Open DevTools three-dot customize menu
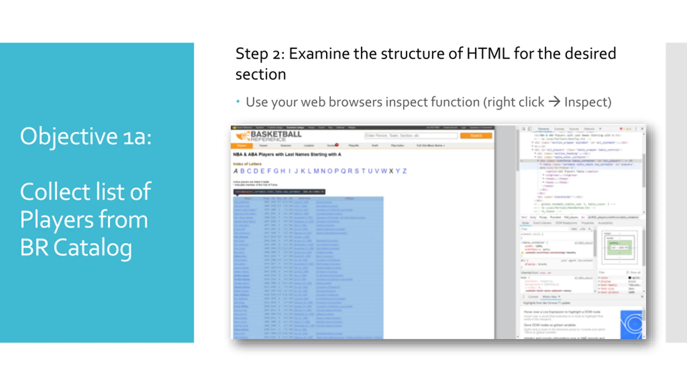 (x=636, y=129)
